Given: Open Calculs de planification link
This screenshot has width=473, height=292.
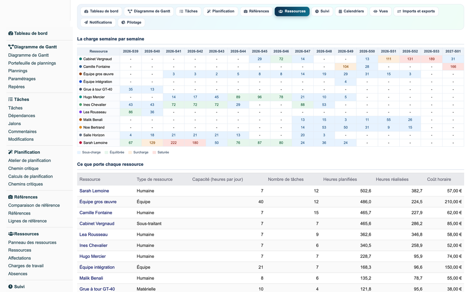Looking at the screenshot, I should coord(30,176).
